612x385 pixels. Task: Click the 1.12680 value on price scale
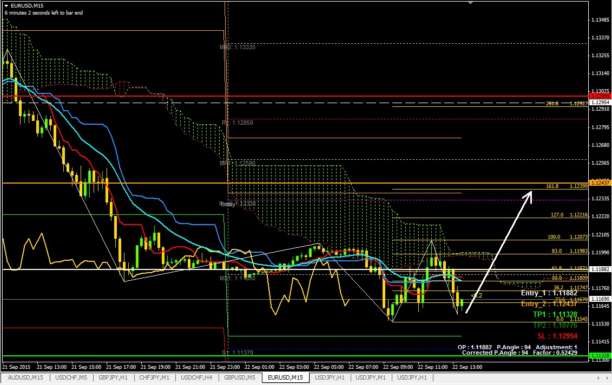[x=600, y=145]
